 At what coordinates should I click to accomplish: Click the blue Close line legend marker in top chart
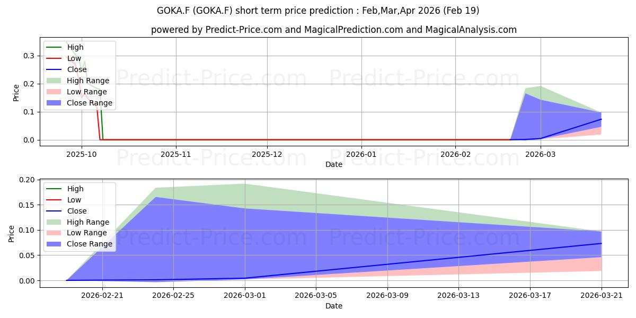[x=55, y=69]
